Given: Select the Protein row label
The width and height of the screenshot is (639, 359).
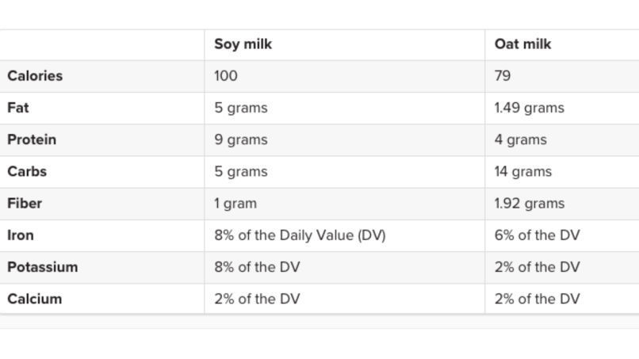Looking at the screenshot, I should click(32, 139).
